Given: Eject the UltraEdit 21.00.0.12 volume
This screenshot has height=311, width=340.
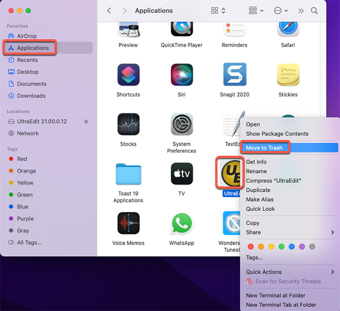Looking at the screenshot, I should click(x=86, y=121).
